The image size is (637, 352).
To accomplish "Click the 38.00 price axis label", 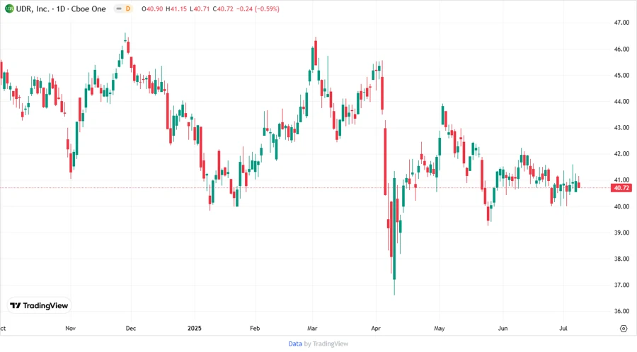I will [x=621, y=259].
